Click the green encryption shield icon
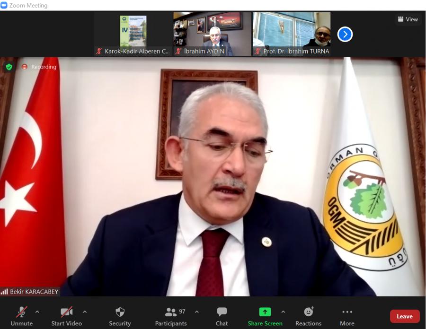 (x=9, y=67)
